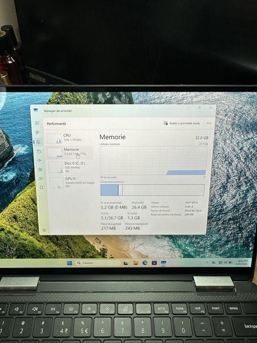Click the '289 MB' hardware reserved value
The image size is (257, 343).
(189, 215)
